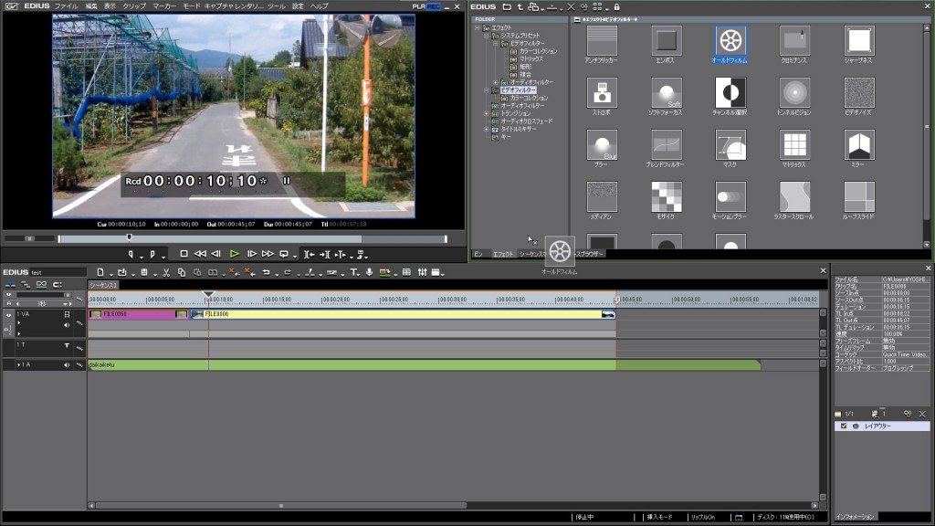This screenshot has width=935, height=526.
Task: Click the fast forward button in player controls
Action: [268, 254]
